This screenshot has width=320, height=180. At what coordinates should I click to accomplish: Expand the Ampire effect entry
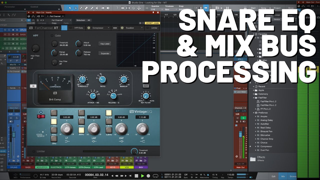click(256, 116)
